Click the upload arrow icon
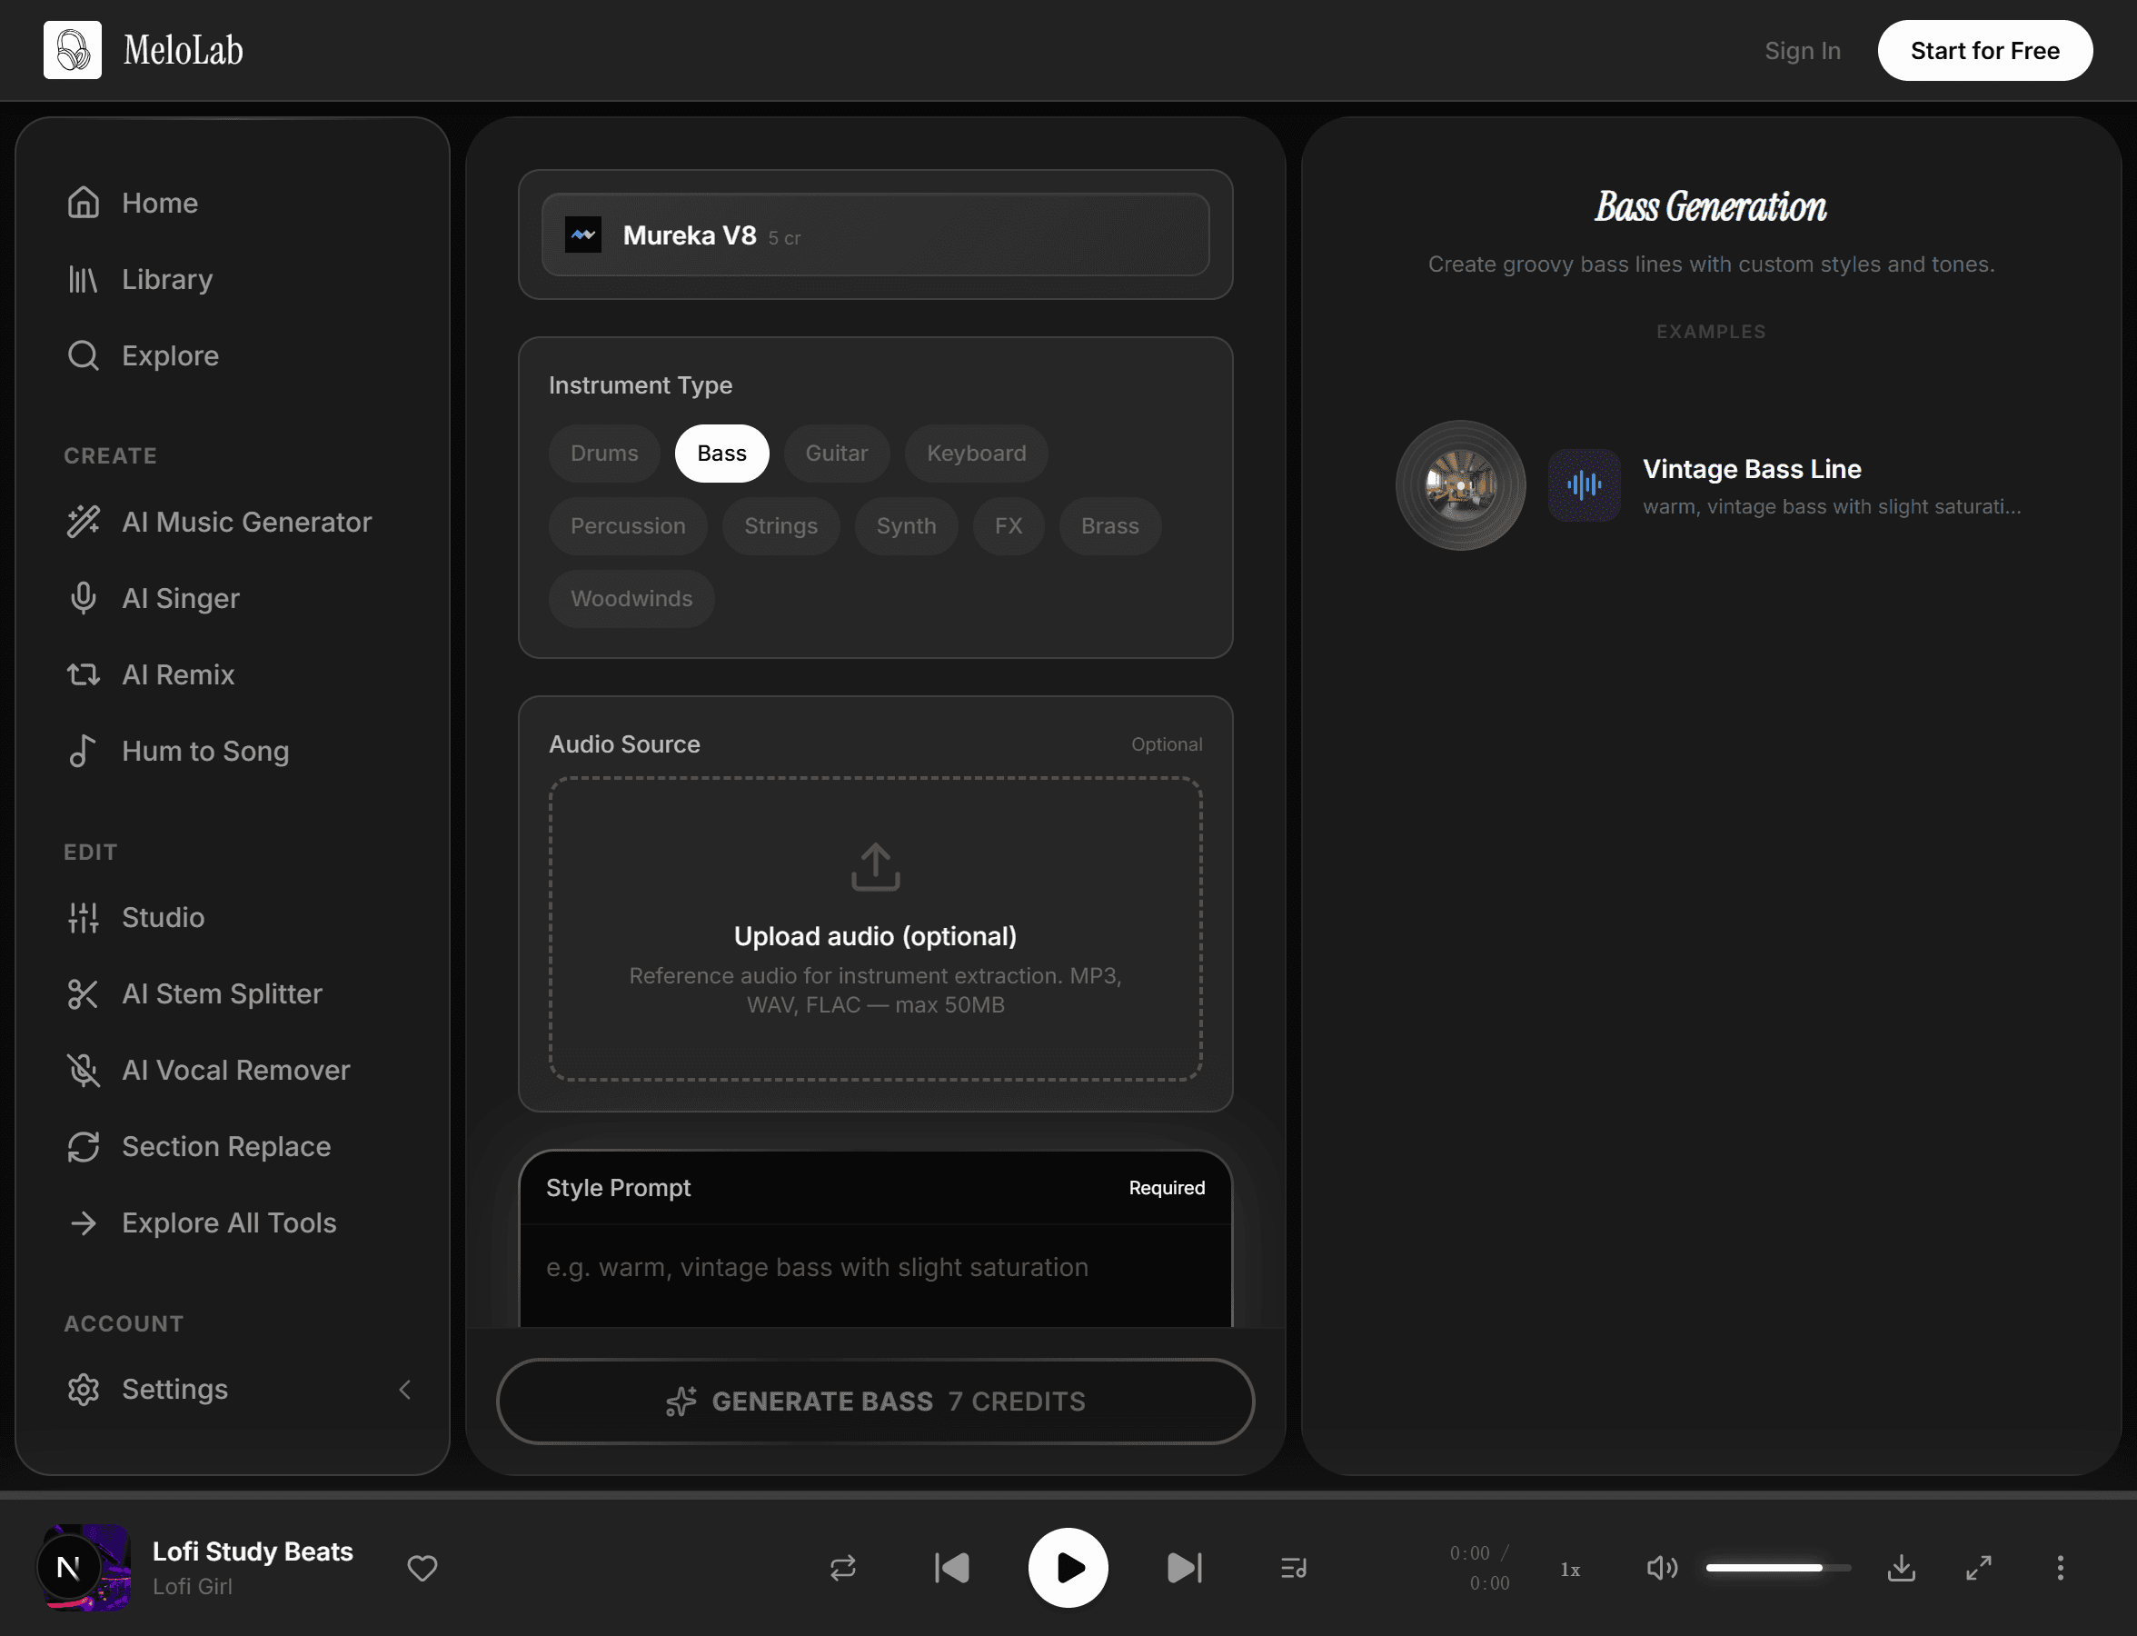Image resolution: width=2137 pixels, height=1636 pixels. pyautogui.click(x=875, y=867)
